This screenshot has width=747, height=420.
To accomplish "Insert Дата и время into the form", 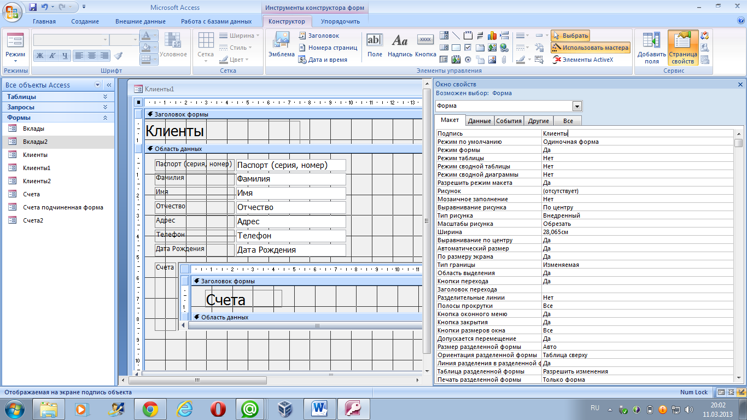I will [323, 60].
